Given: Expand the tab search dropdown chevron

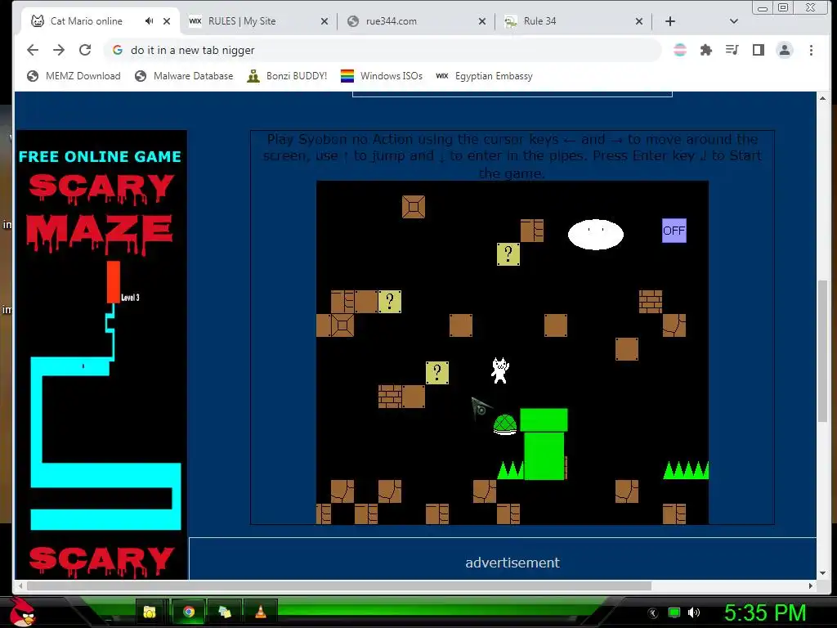Looking at the screenshot, I should click(733, 21).
